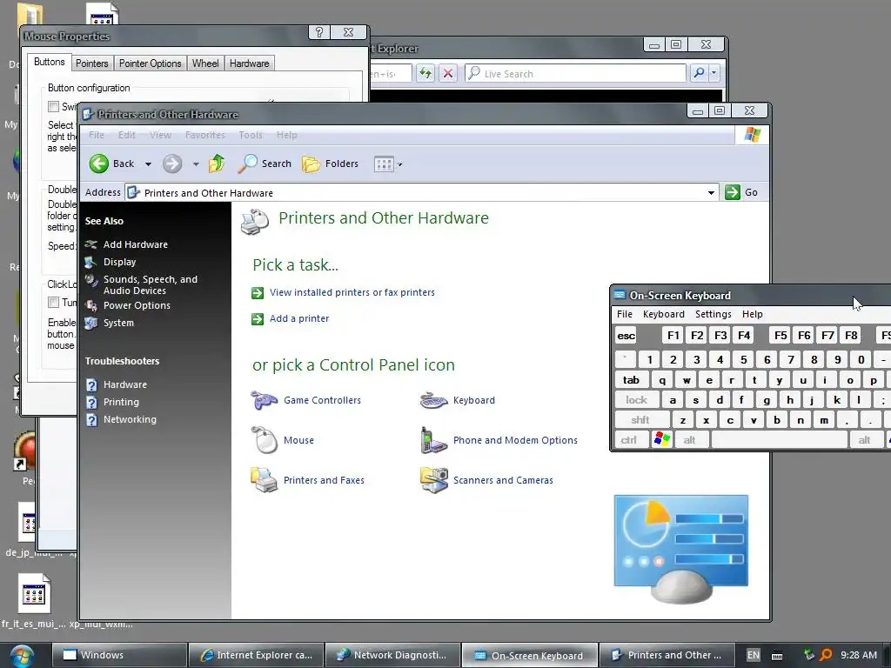
Task: Open On-Screen Keyboard Help menu
Action: [x=753, y=314]
